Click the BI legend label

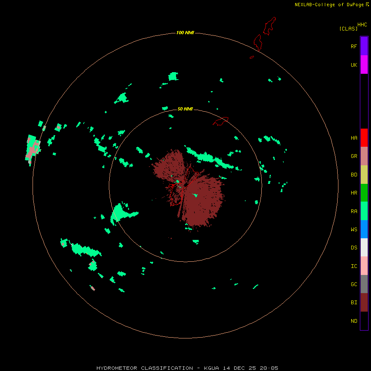354,303
